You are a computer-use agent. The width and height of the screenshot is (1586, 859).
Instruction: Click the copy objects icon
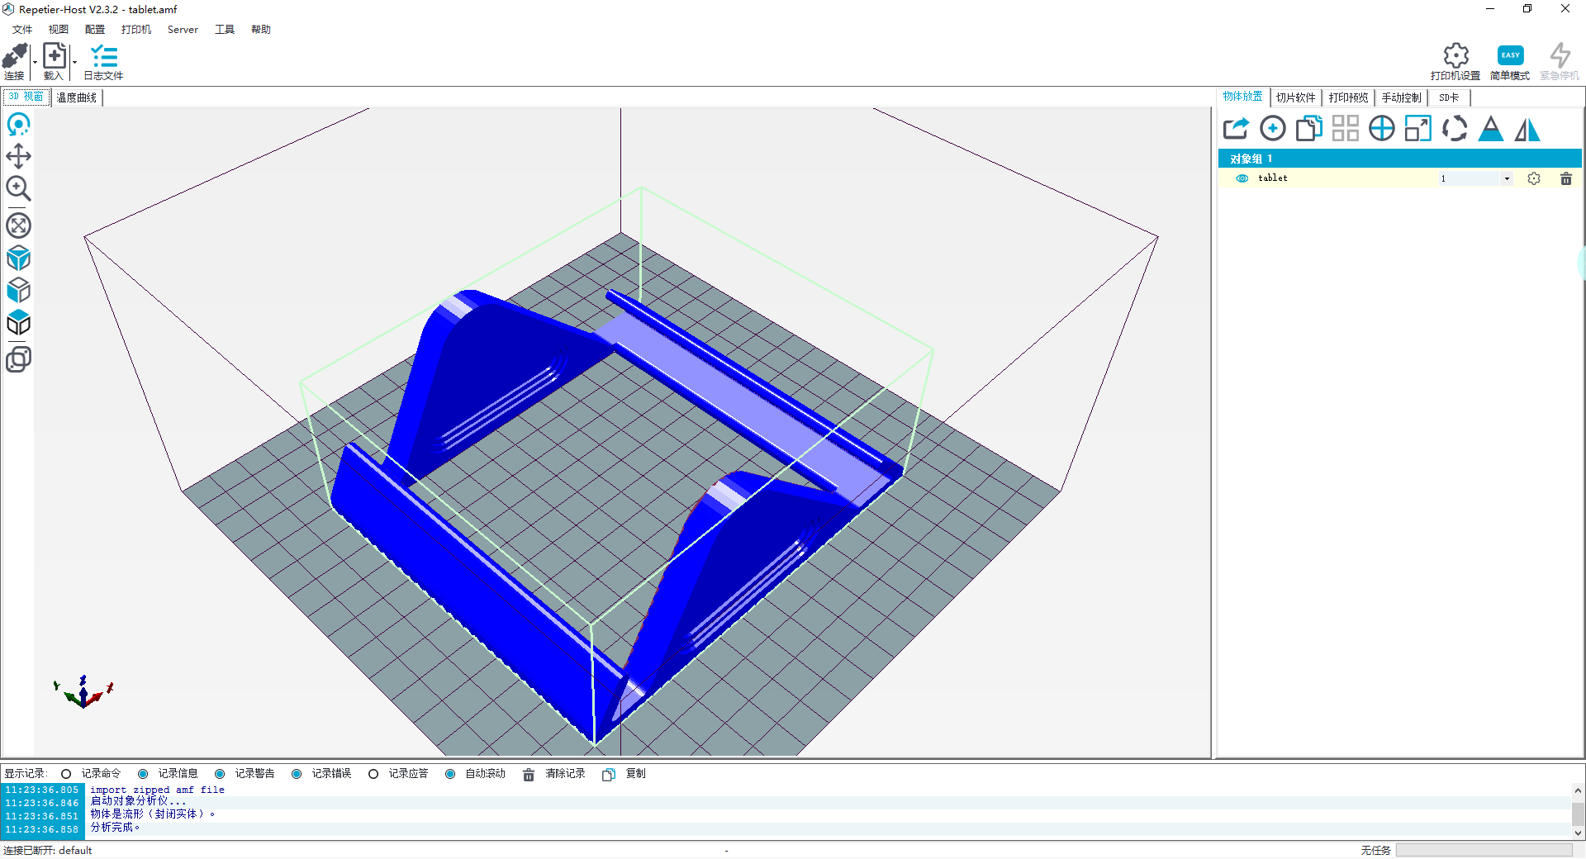point(1308,128)
